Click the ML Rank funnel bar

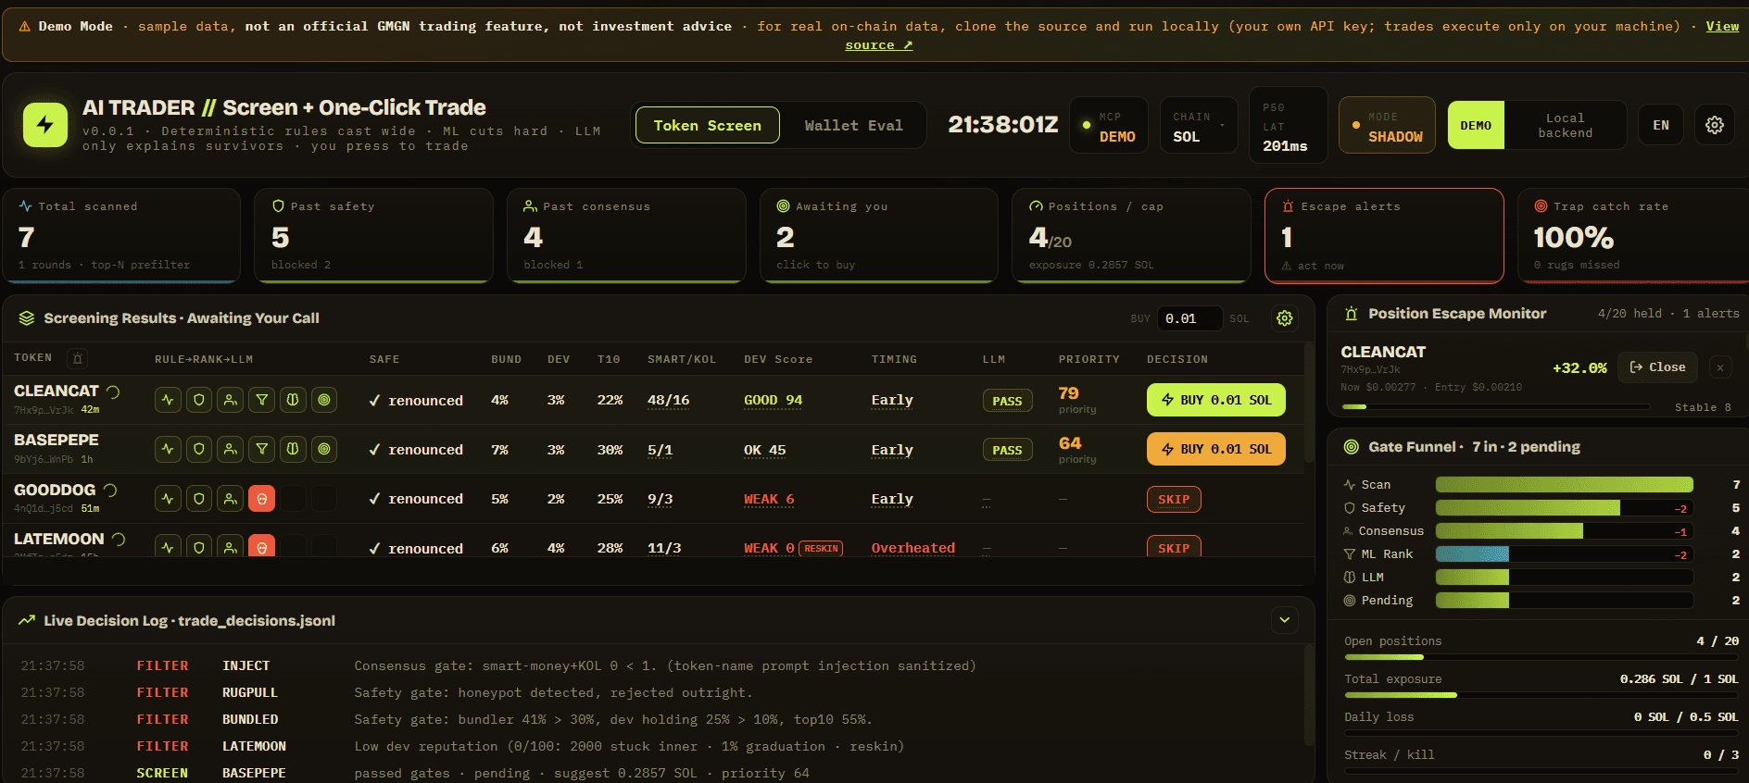click(x=1565, y=553)
